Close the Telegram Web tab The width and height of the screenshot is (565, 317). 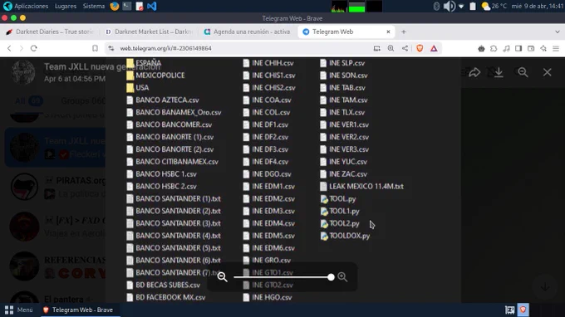click(389, 32)
